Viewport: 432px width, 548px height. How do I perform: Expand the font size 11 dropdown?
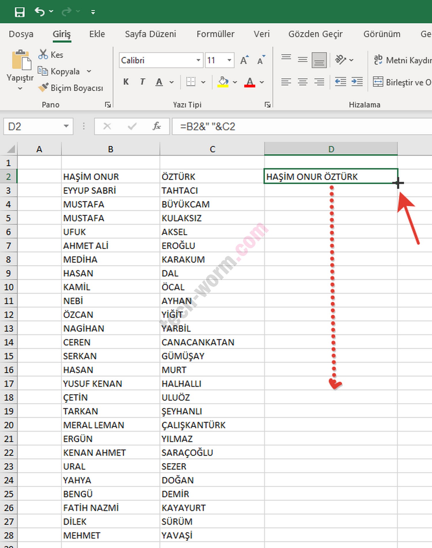(x=229, y=60)
